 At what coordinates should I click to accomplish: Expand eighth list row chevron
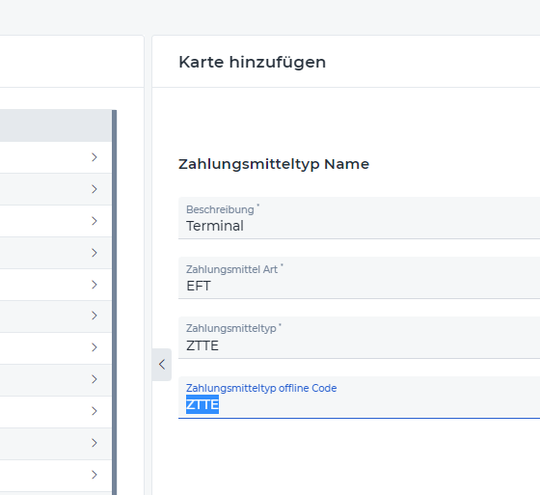[x=94, y=379]
